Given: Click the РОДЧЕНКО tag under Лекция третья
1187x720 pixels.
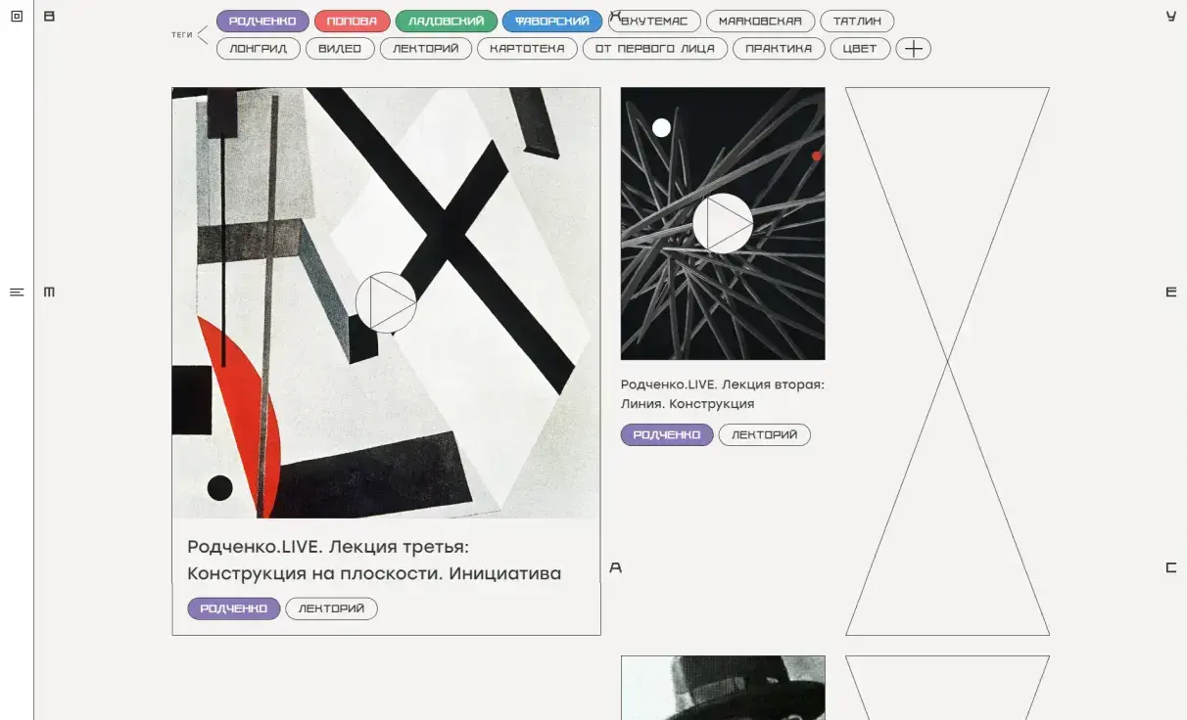Looking at the screenshot, I should [234, 608].
